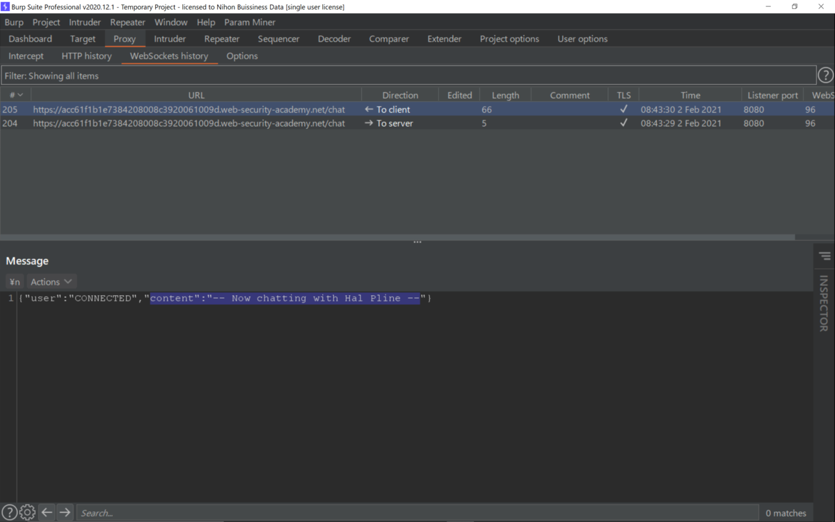Screen dimensions: 835x522
Task: Switch to the Intruder tool tab
Action: coord(170,39)
